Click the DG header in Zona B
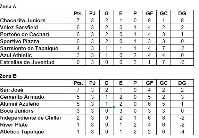Image resolution: width=199 pixels, height=138 pixels. coord(182,83)
